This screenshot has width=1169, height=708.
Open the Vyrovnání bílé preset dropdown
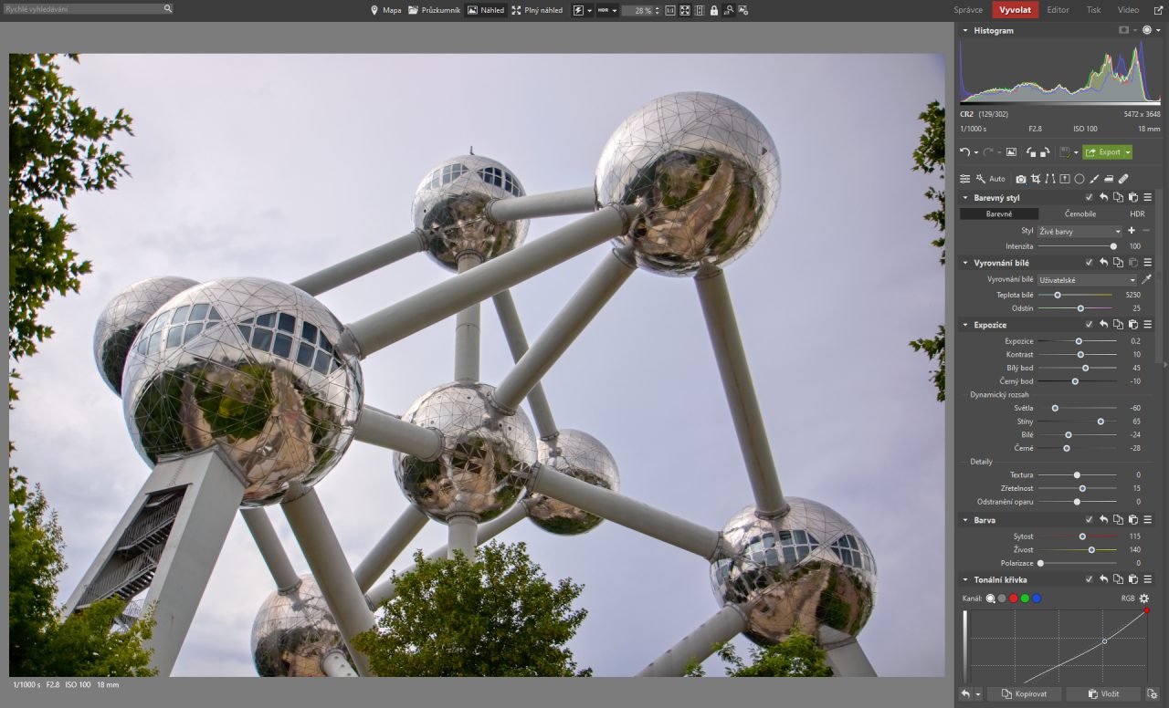tap(1087, 280)
